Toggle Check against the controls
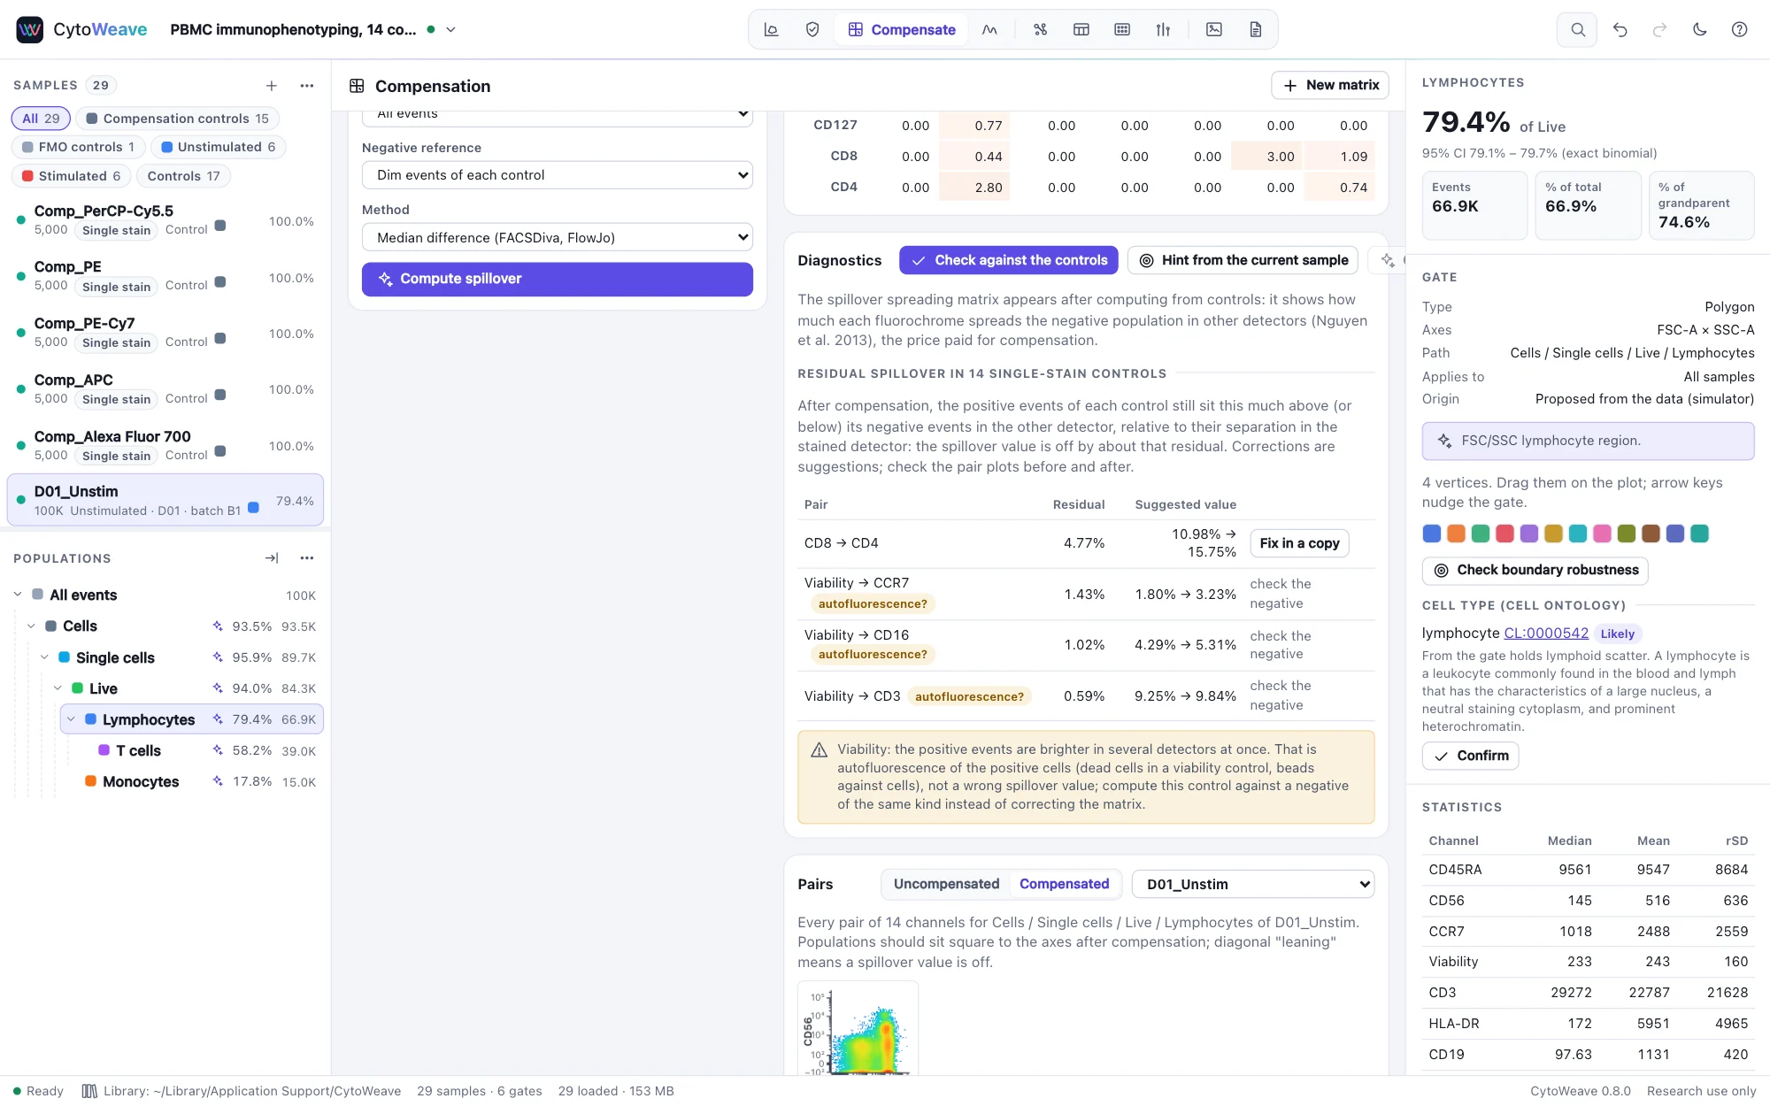The width and height of the screenshot is (1770, 1106). point(1009,260)
